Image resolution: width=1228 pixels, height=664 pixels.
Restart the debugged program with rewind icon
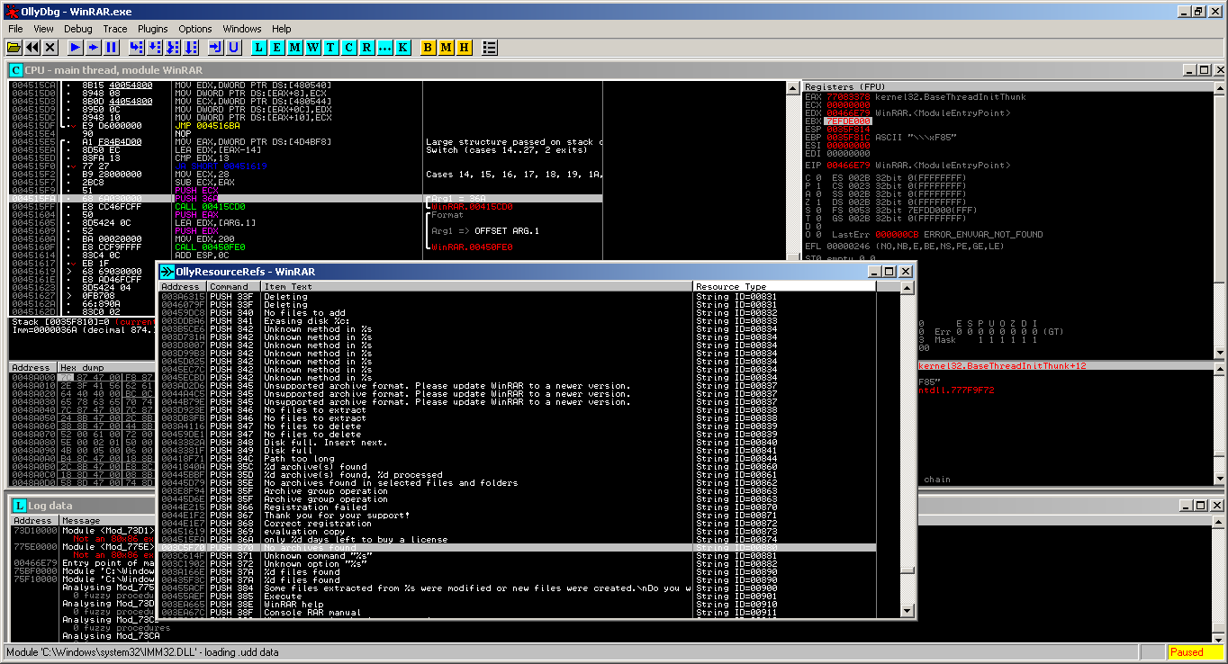[x=32, y=47]
